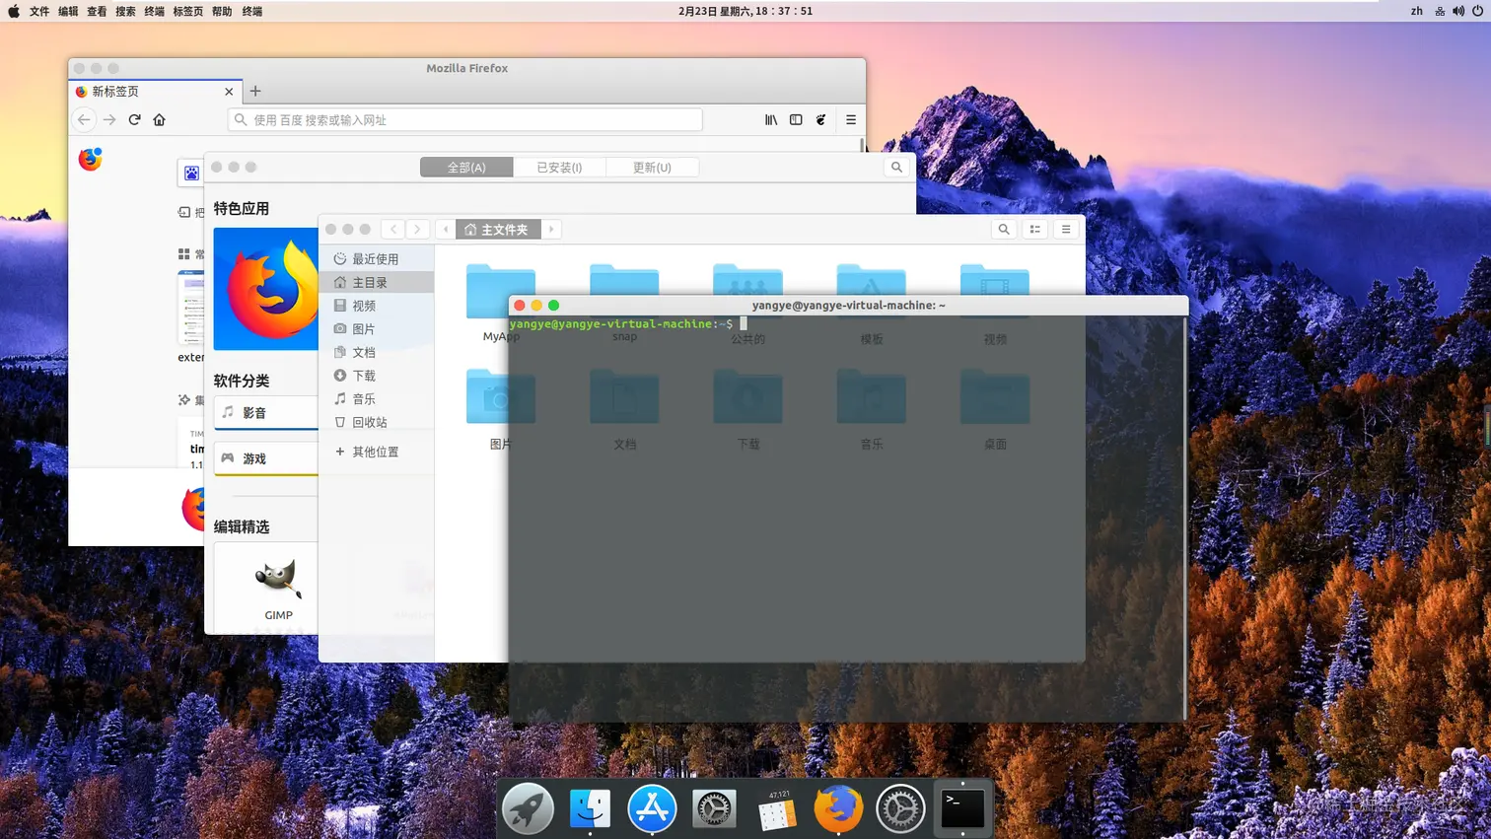Switch to the 更新(U) tab

(x=652, y=167)
